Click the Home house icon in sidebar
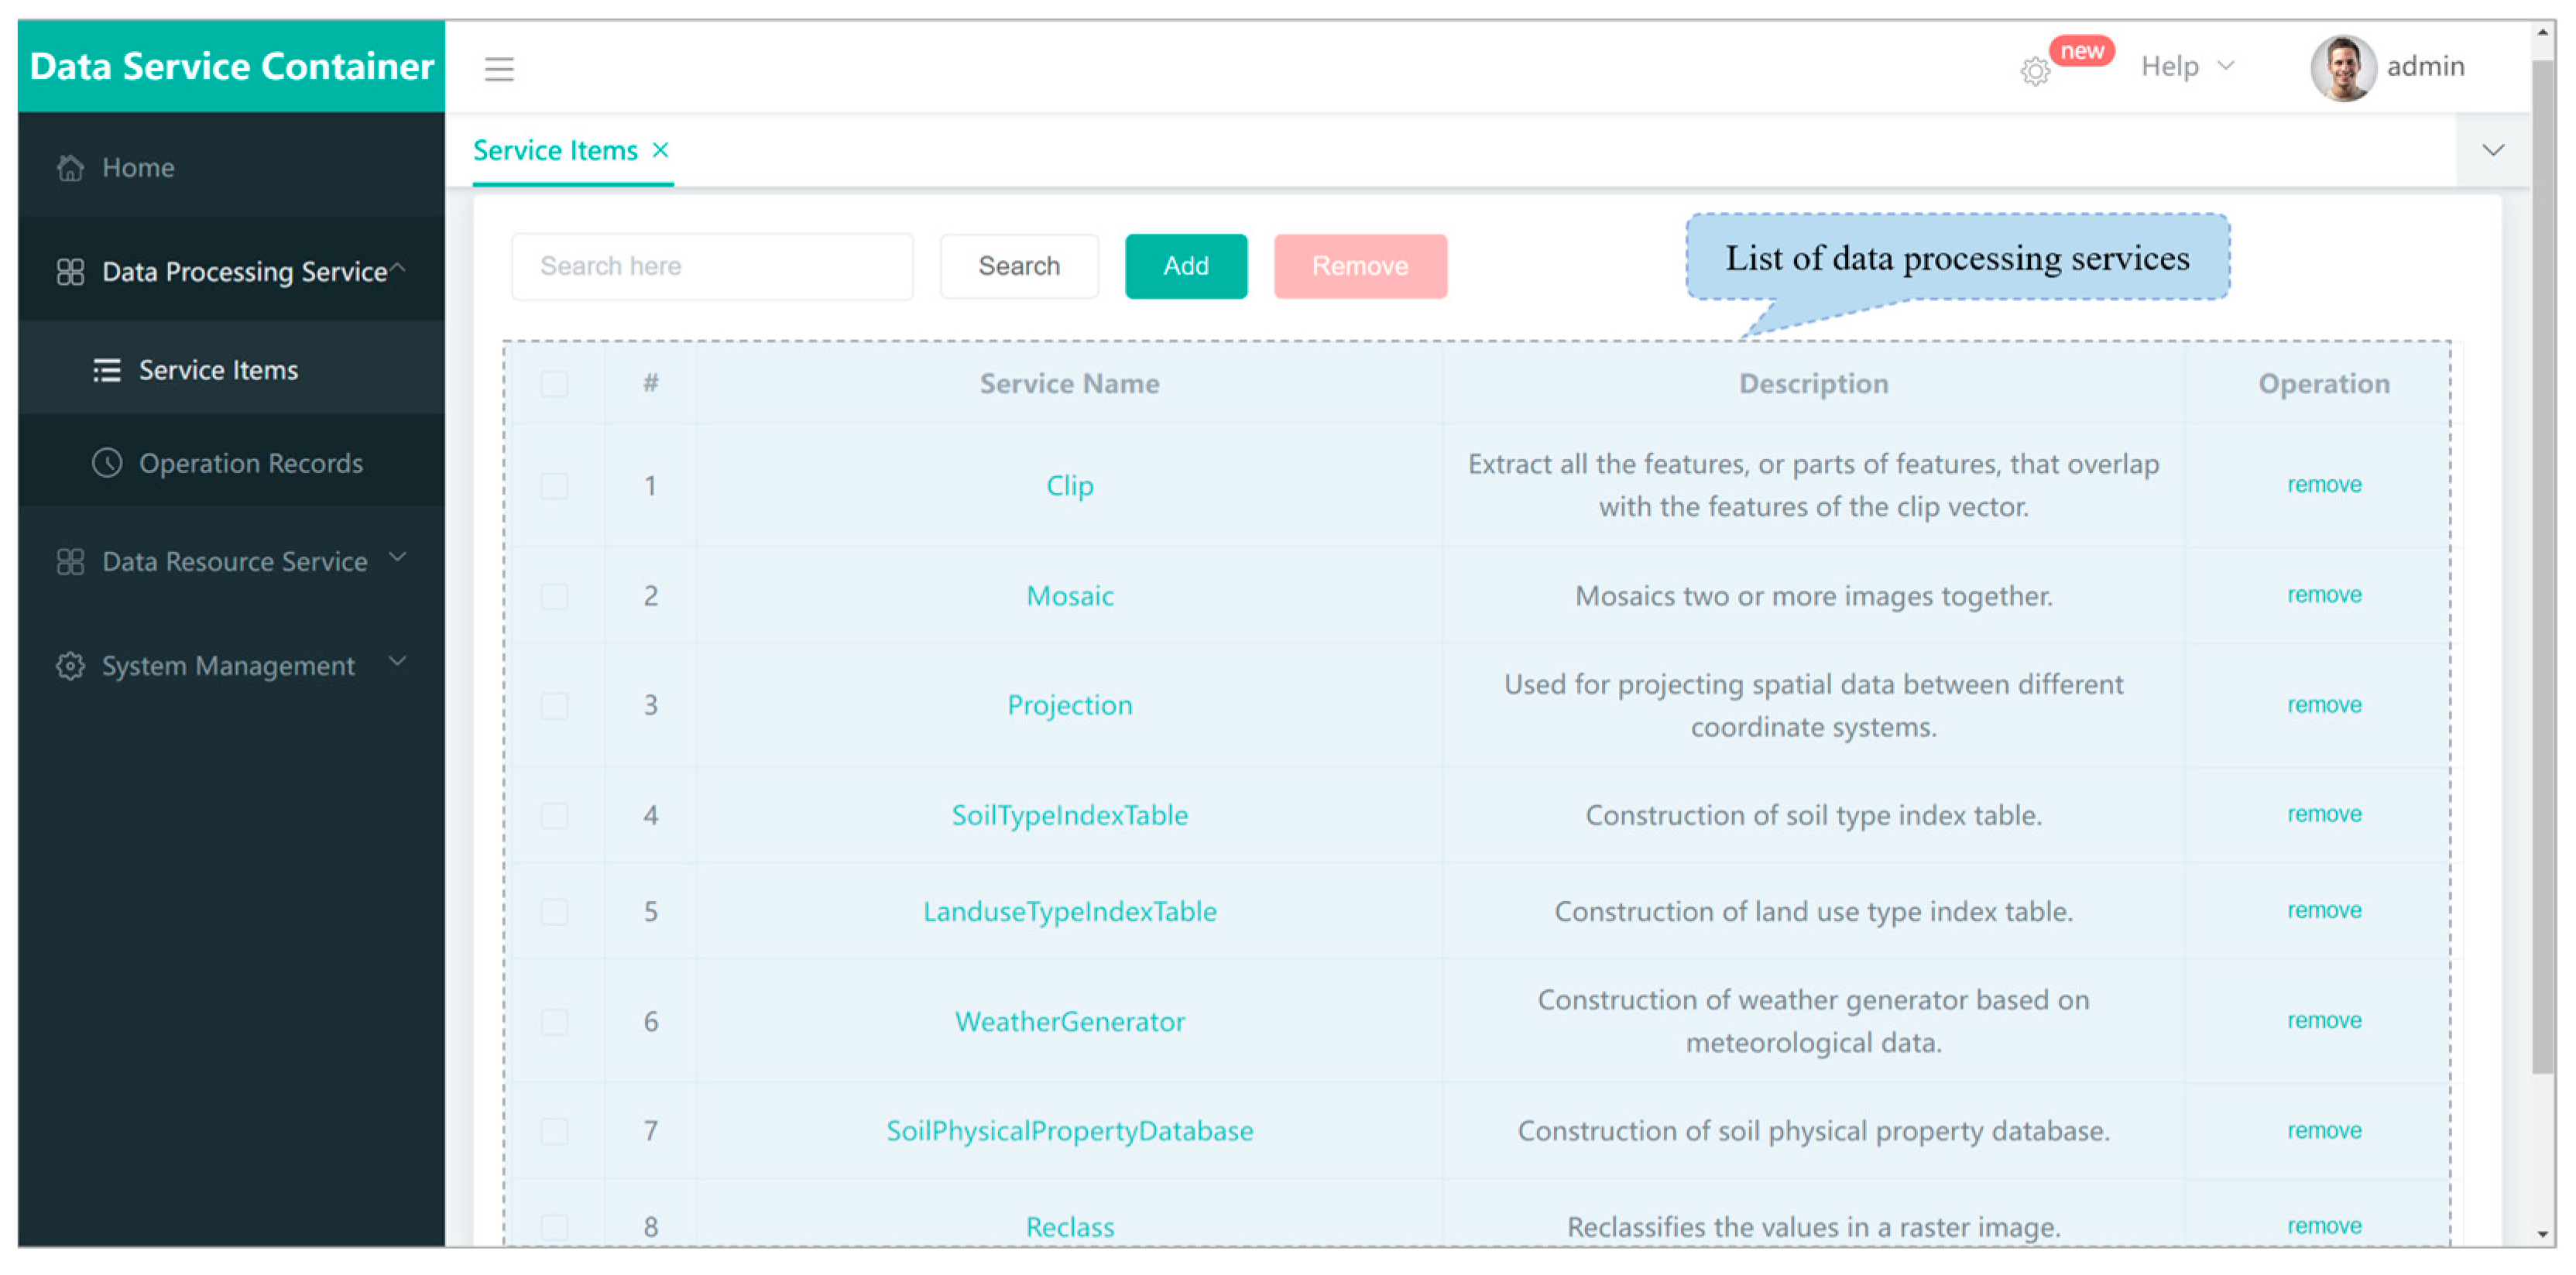Image resolution: width=2576 pixels, height=1275 pixels. click(x=70, y=168)
